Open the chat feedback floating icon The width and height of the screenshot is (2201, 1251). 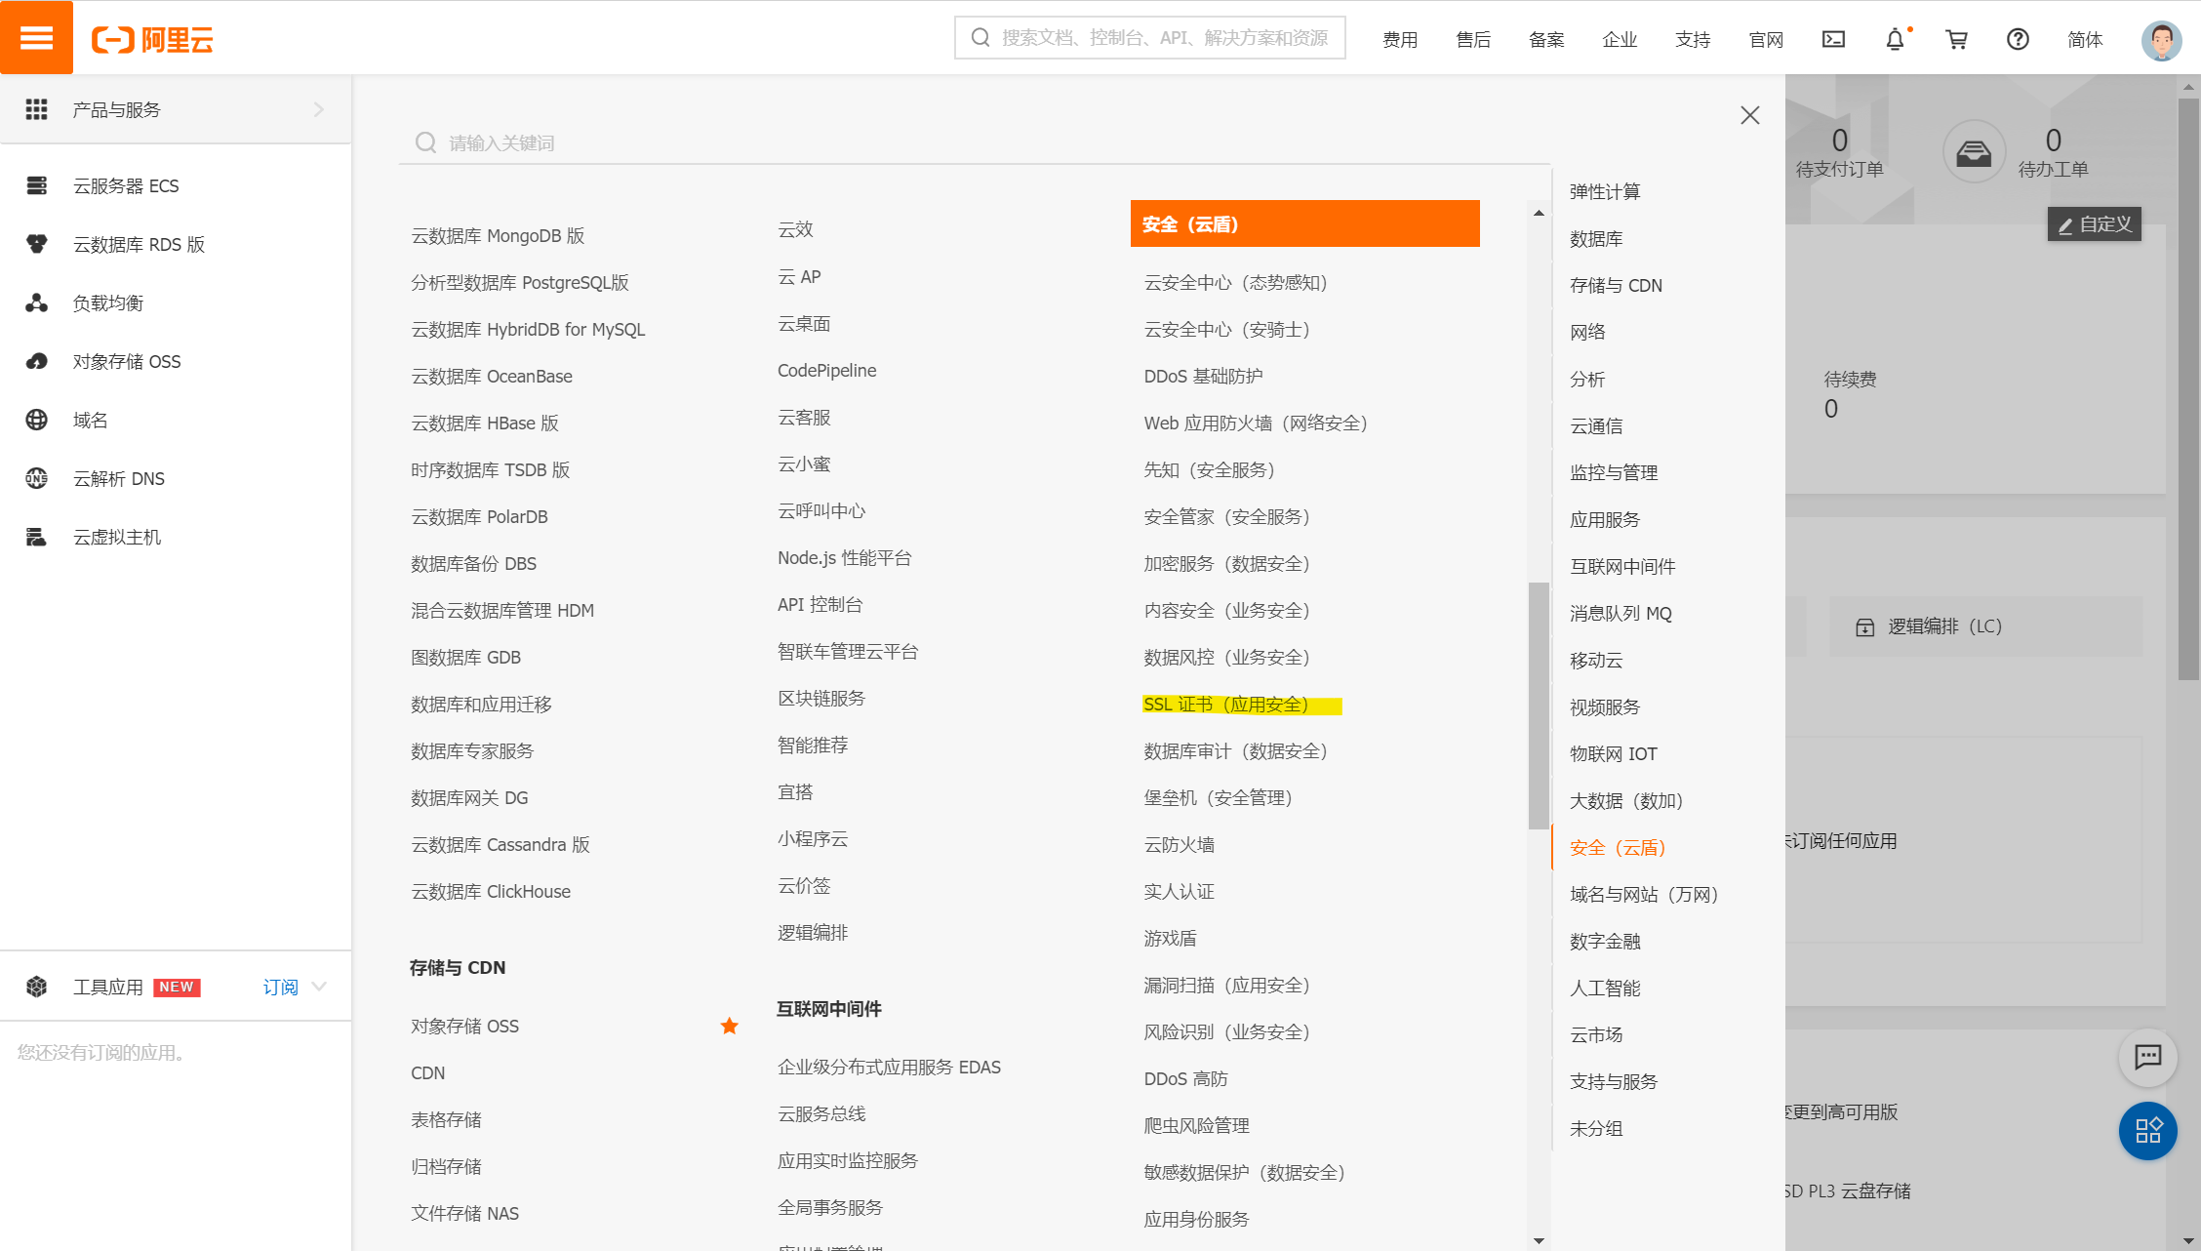click(x=2147, y=1057)
